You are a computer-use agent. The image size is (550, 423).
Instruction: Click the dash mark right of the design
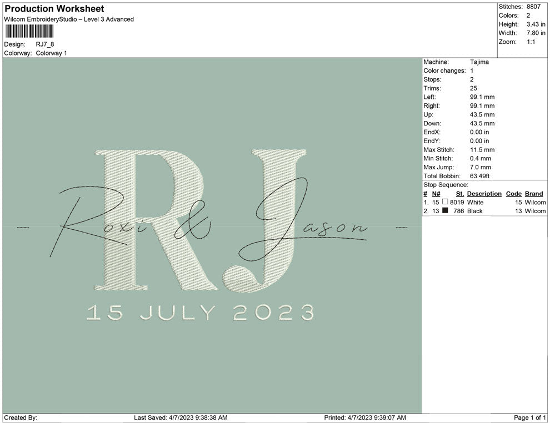[401, 227]
